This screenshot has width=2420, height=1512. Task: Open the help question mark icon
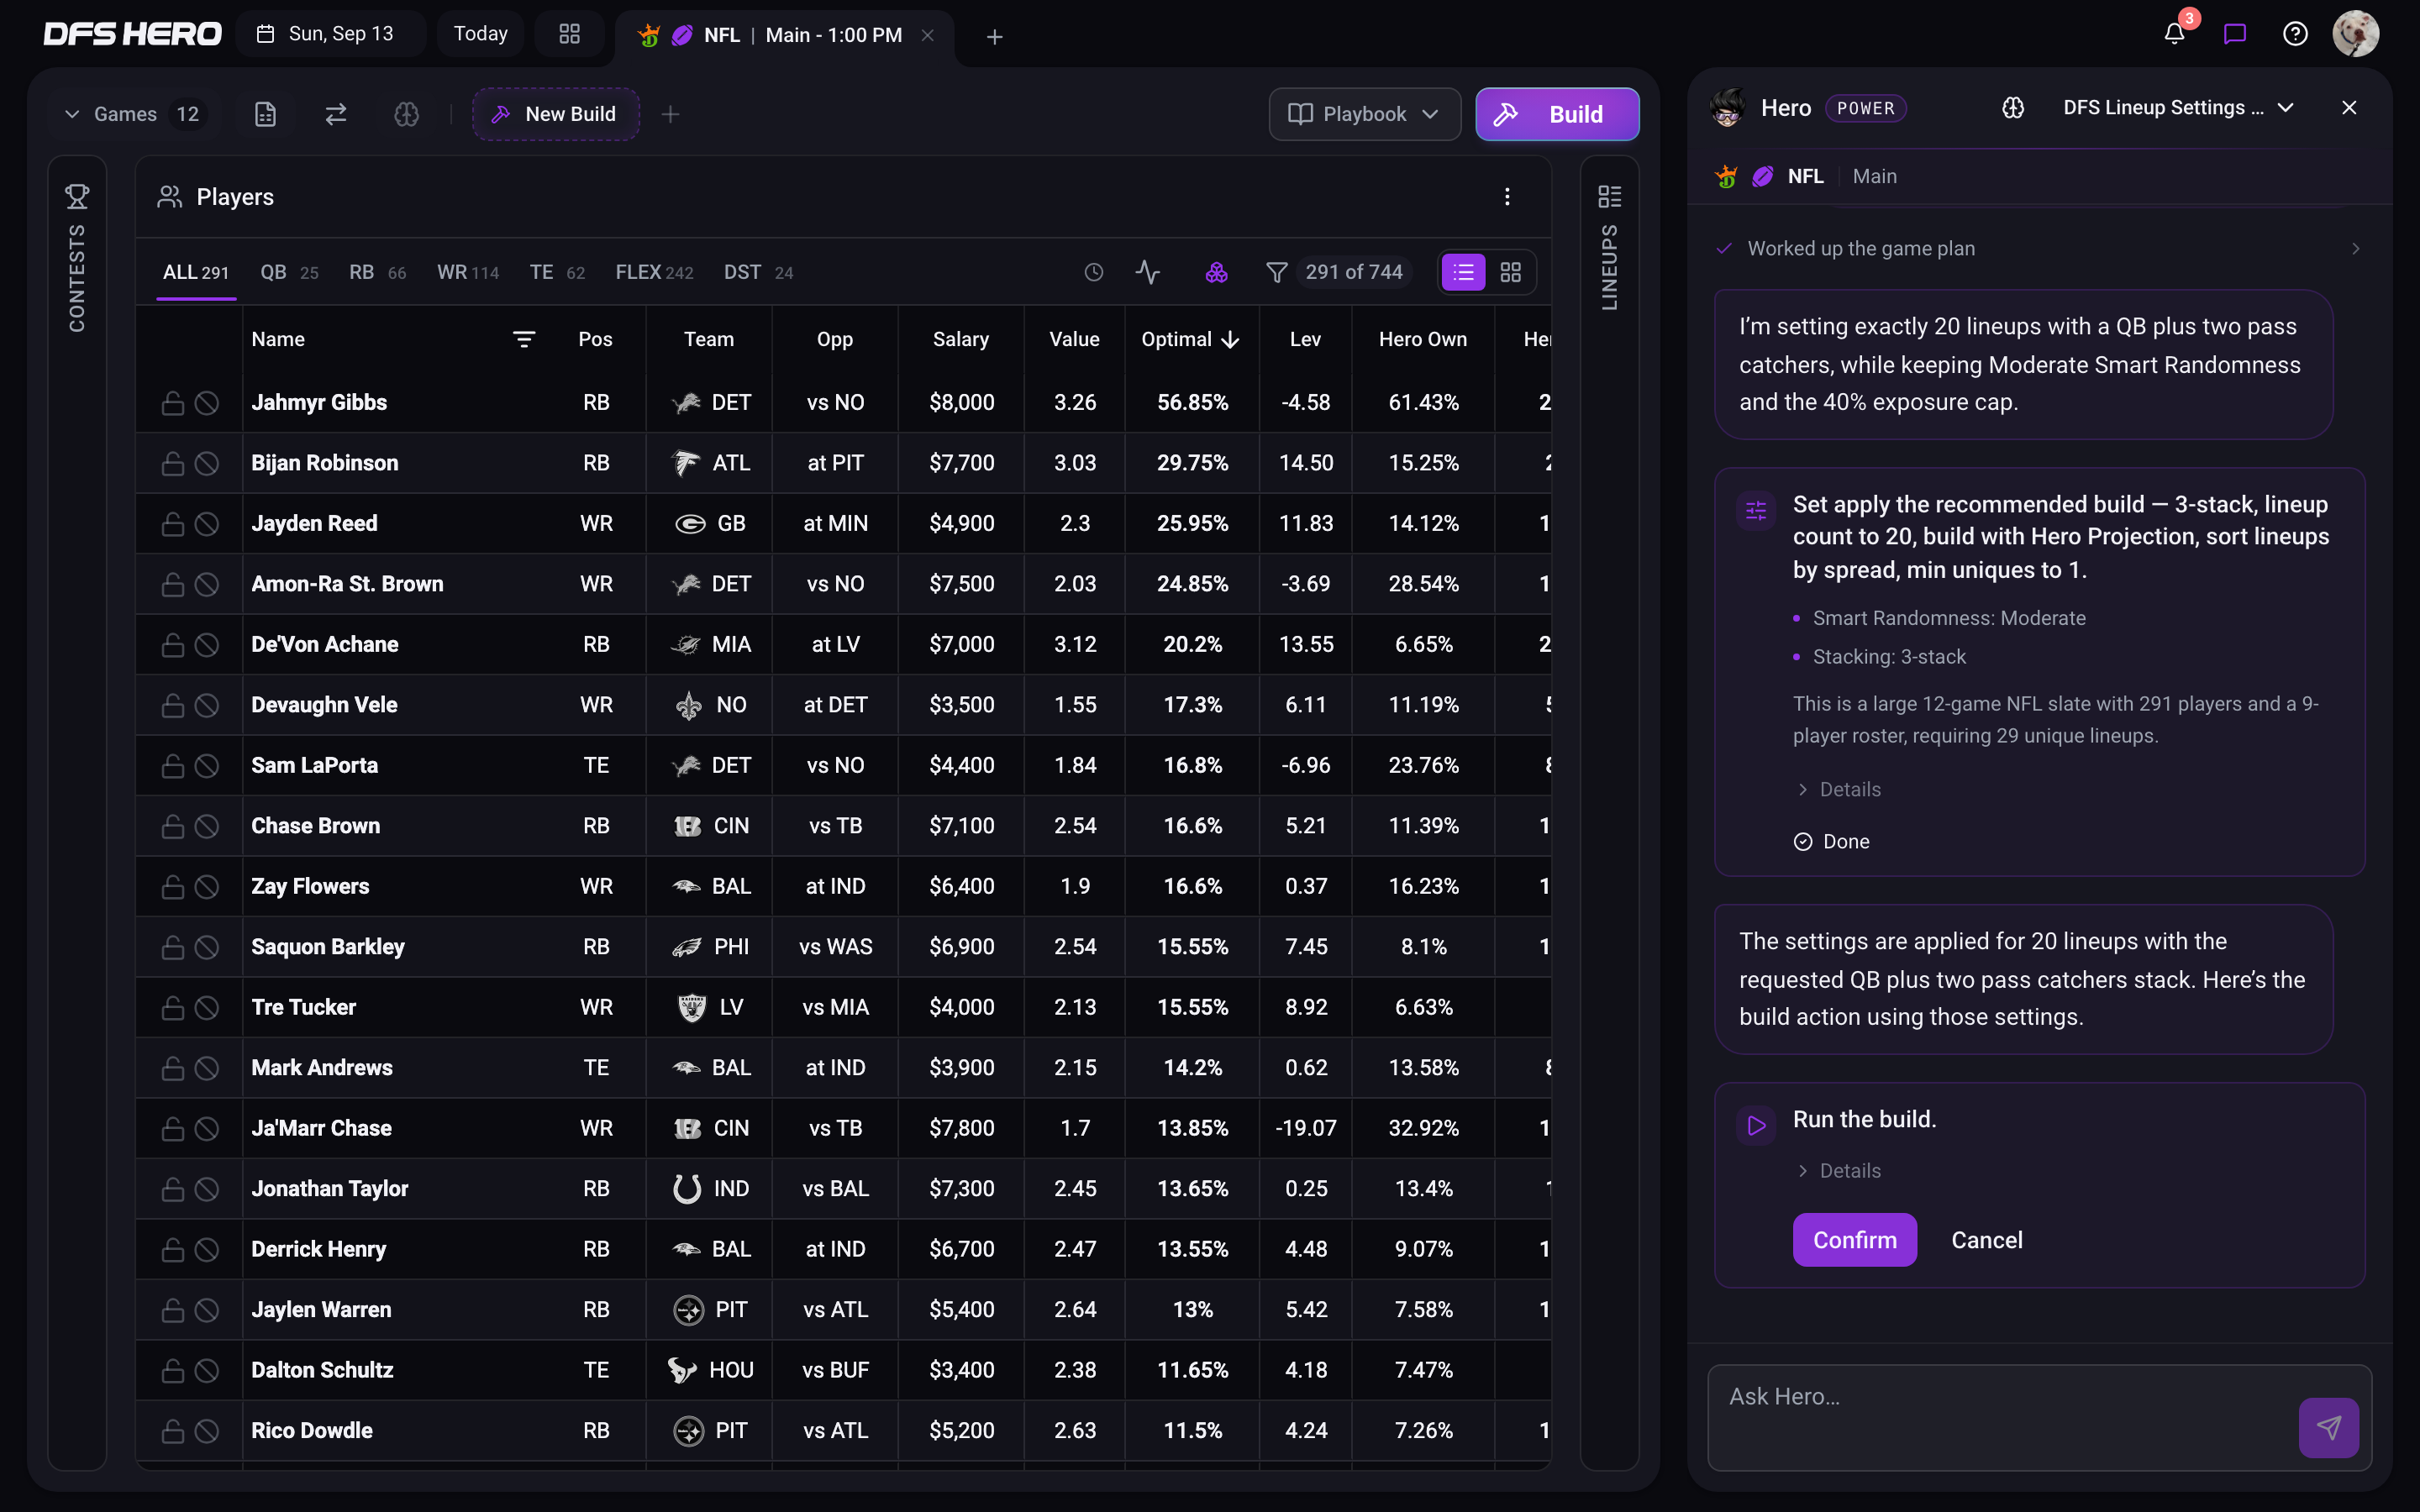(2295, 34)
